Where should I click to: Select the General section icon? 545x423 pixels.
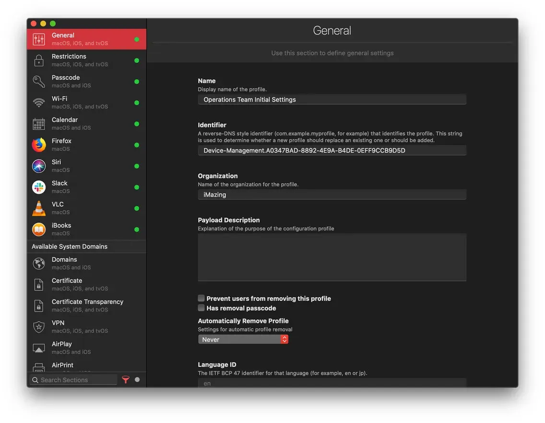click(x=39, y=38)
